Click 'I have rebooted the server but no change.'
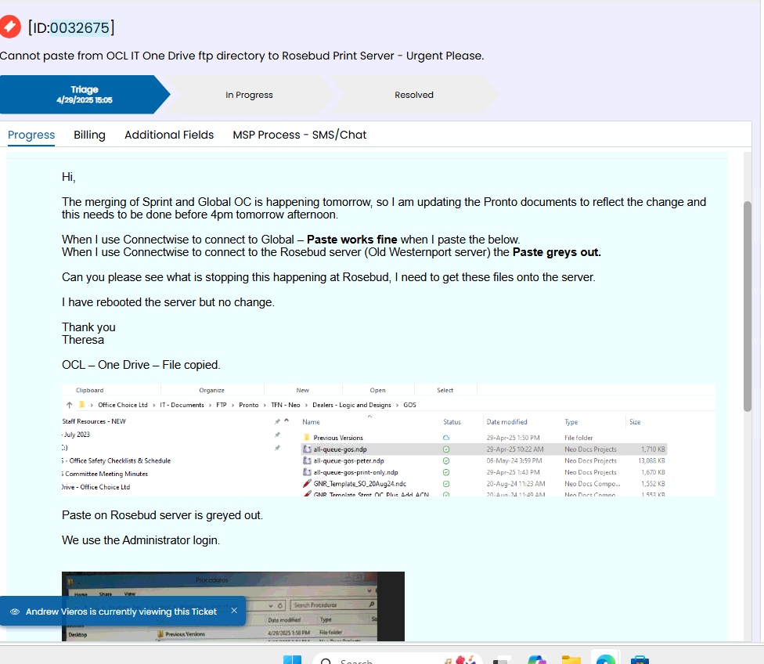 [x=168, y=302]
